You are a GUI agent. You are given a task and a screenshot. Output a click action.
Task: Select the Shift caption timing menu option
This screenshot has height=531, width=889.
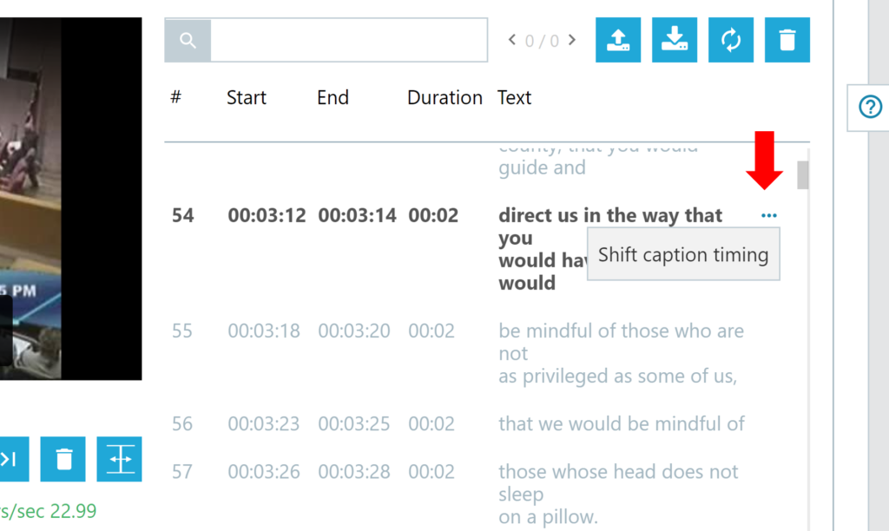pyautogui.click(x=682, y=254)
